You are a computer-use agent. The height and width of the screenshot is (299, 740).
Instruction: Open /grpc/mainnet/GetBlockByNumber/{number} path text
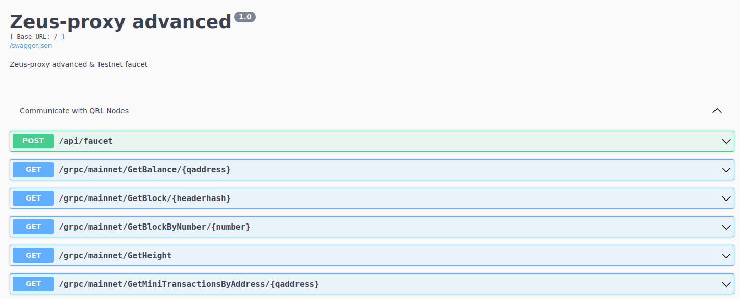pos(154,227)
